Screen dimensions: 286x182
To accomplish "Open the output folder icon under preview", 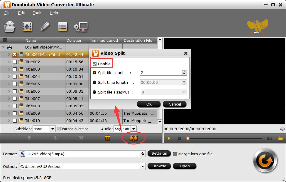I will [x=280, y=138].
